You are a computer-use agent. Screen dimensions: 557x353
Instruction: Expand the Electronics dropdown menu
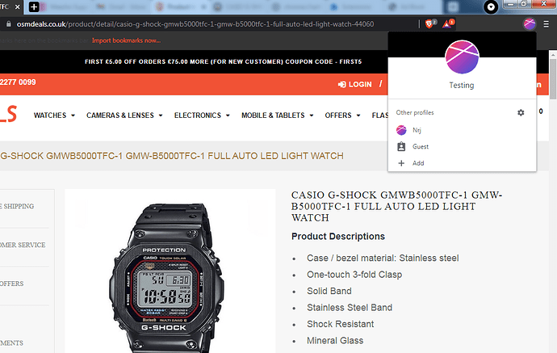tap(202, 116)
